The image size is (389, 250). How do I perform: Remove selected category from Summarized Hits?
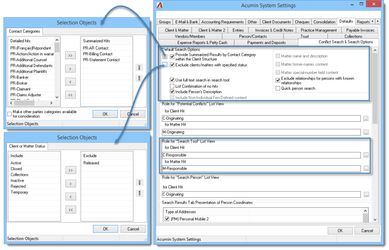point(70,82)
